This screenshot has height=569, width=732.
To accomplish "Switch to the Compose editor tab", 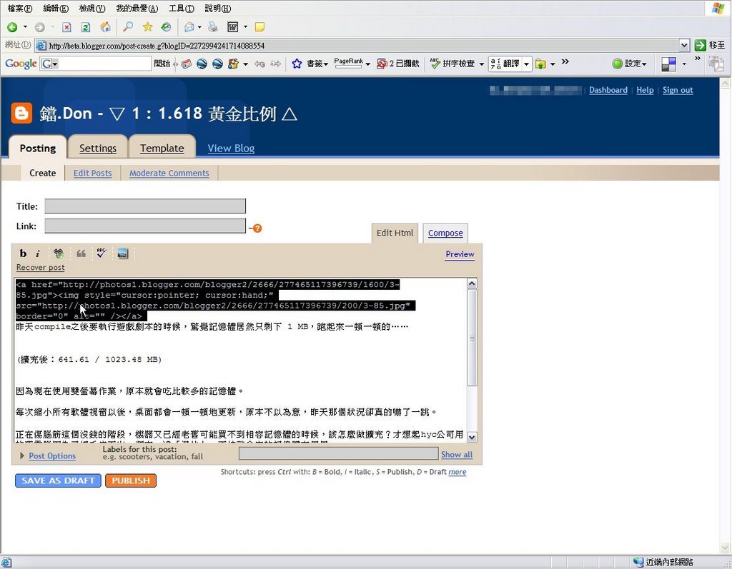I will click(x=445, y=233).
